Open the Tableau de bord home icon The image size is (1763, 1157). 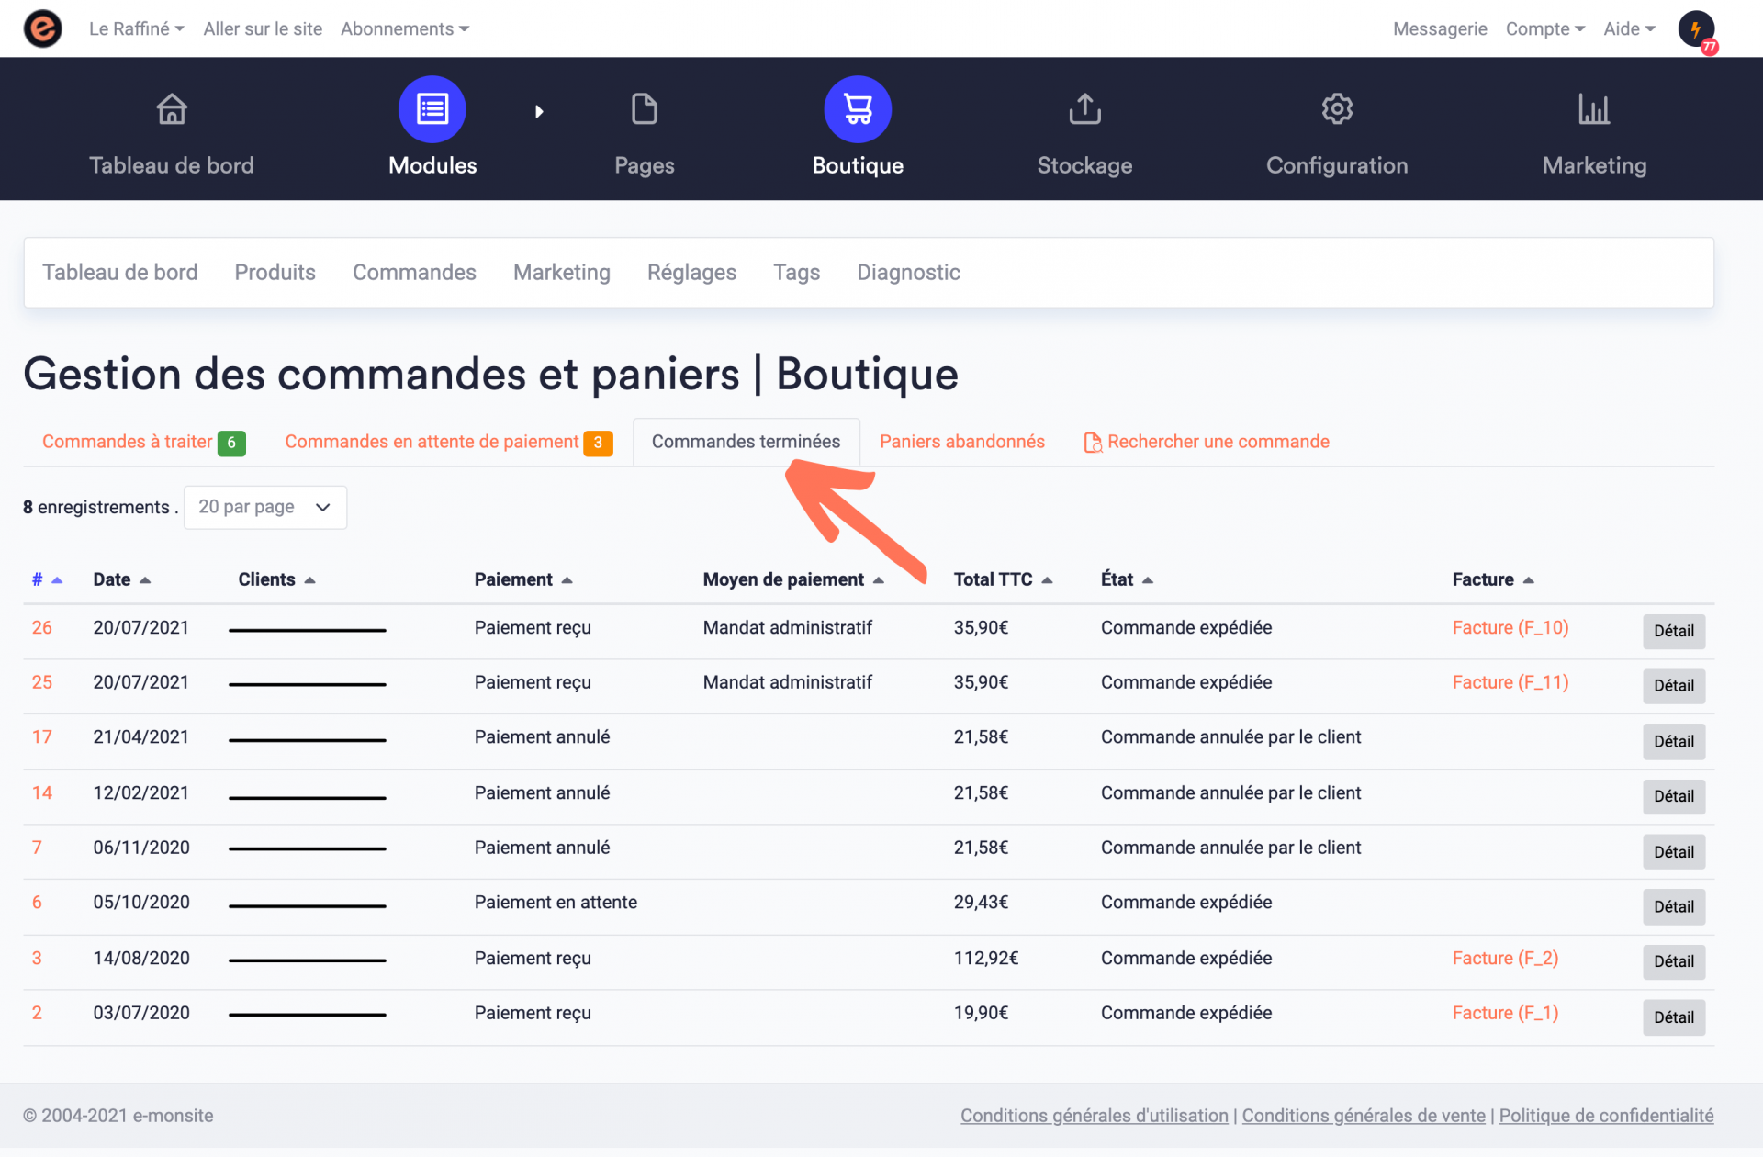(x=172, y=109)
